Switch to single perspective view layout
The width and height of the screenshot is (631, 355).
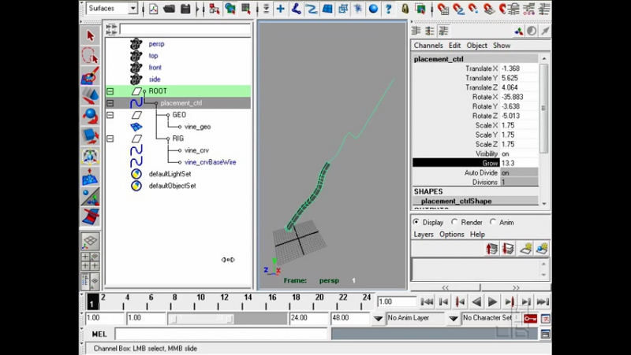coord(90,242)
